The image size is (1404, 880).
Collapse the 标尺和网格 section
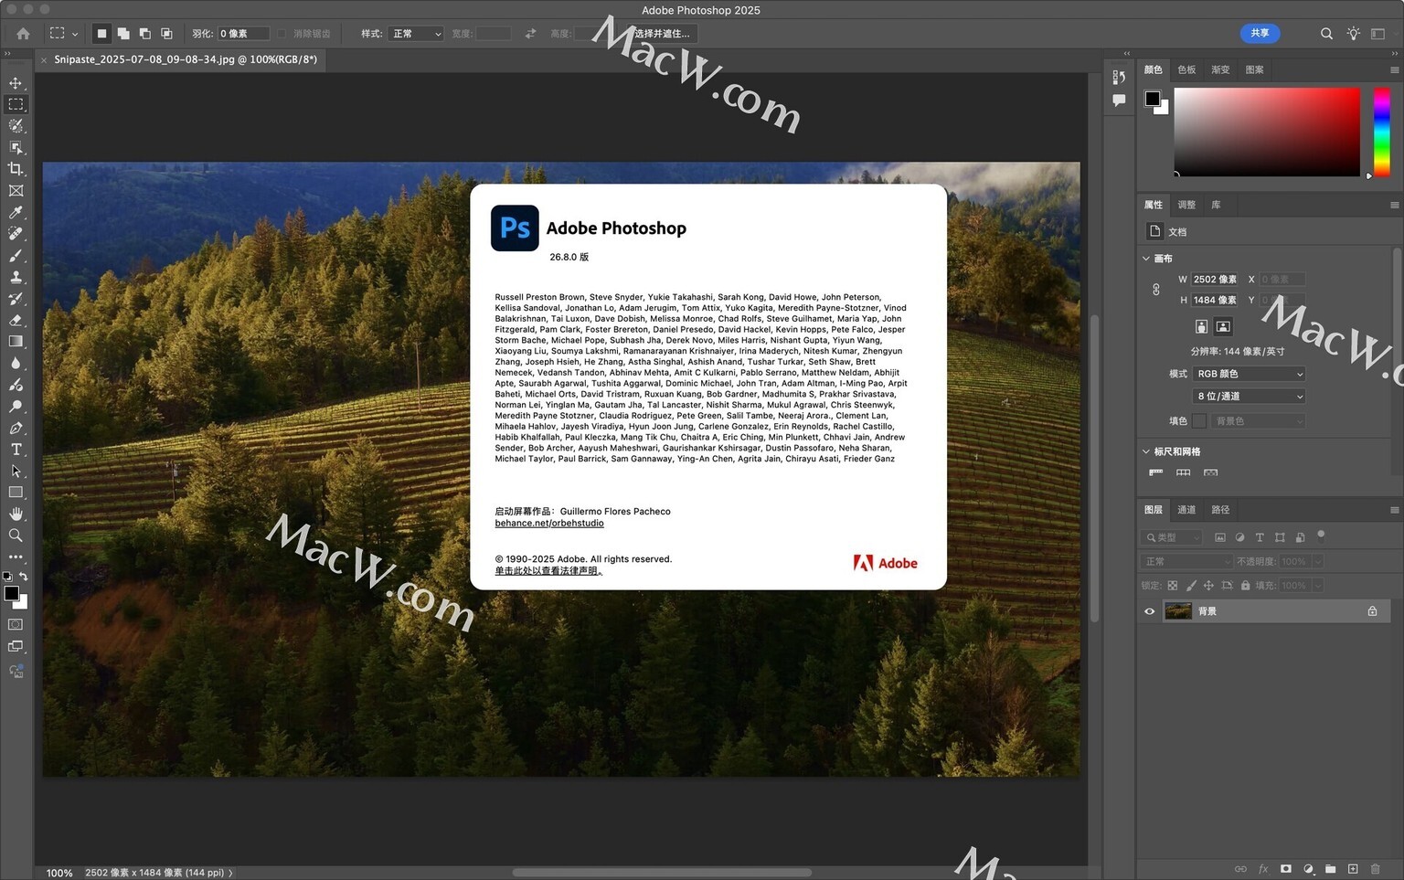[1146, 451]
